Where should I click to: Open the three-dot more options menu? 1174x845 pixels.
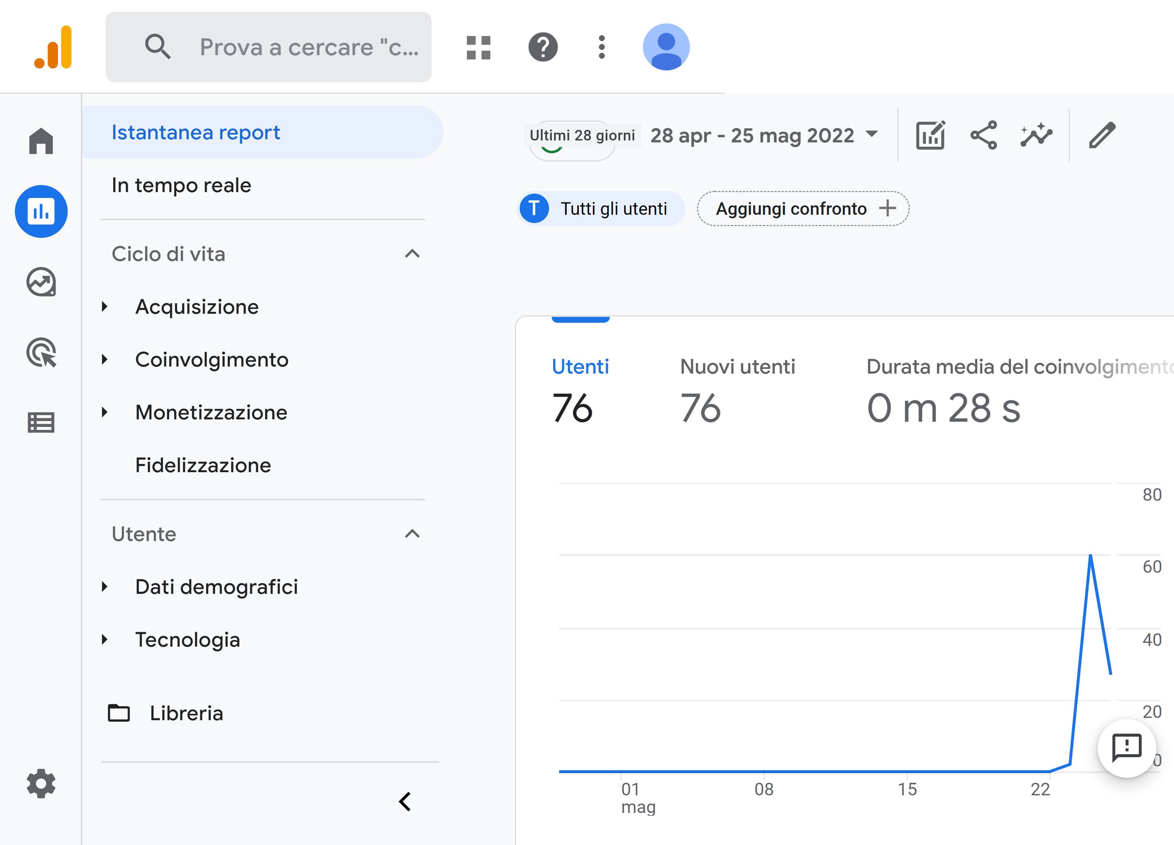(x=601, y=47)
